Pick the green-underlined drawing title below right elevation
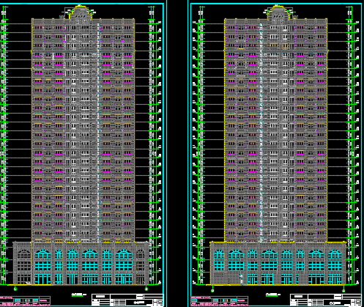364x307 pixels. coord(272,295)
